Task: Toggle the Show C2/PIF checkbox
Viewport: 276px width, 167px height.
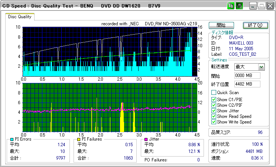Action: click(214, 105)
